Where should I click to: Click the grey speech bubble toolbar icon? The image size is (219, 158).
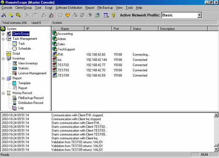coord(60,15)
